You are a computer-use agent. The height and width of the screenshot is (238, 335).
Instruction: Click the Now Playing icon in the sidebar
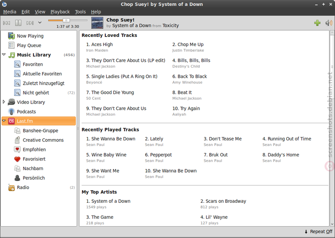tap(11, 36)
